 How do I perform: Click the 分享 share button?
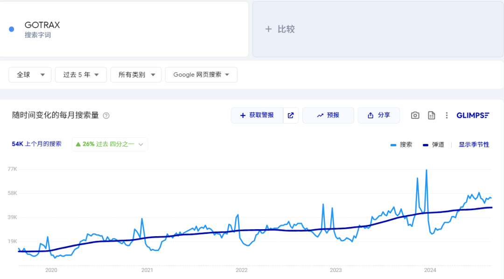pos(378,116)
